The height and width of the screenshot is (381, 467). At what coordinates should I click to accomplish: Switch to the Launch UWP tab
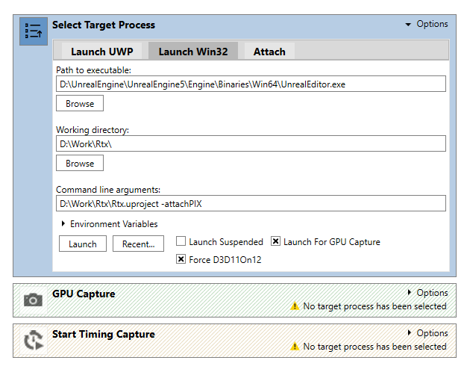click(x=99, y=52)
